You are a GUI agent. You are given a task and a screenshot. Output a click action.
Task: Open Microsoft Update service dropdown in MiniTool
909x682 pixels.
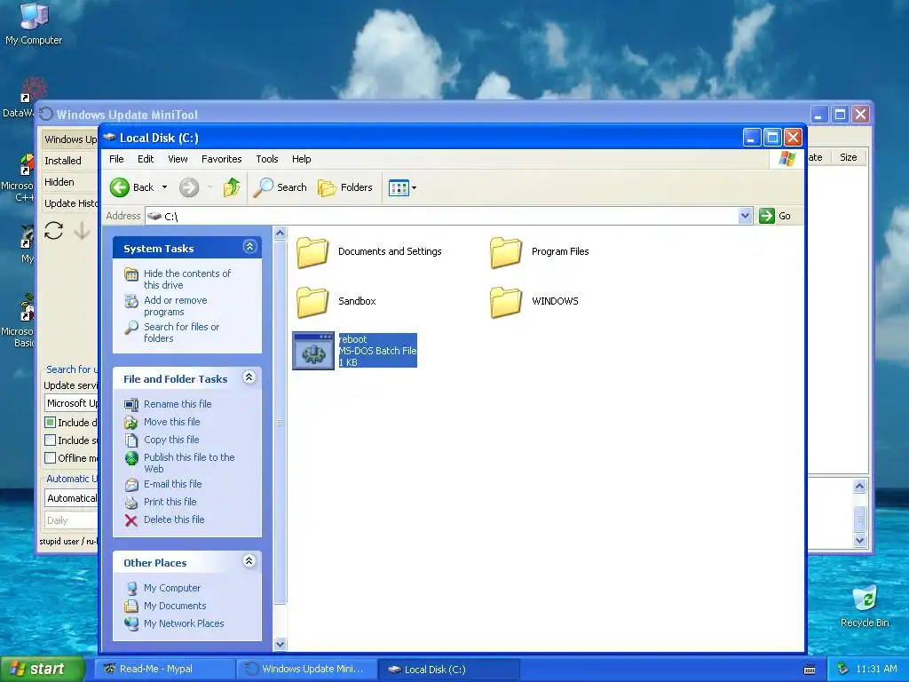pyautogui.click(x=71, y=403)
